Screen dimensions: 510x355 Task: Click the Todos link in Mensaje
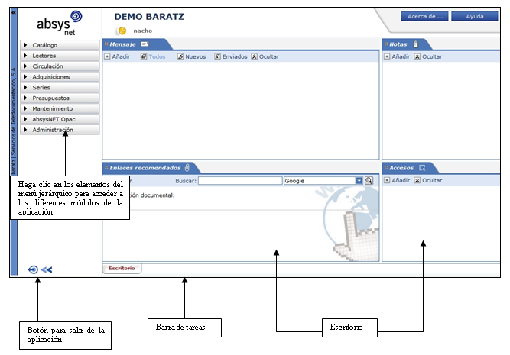[x=157, y=56]
